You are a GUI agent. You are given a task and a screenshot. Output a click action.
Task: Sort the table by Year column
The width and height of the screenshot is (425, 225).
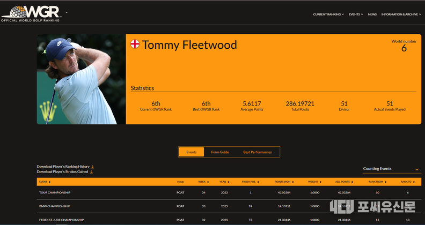coord(224,182)
